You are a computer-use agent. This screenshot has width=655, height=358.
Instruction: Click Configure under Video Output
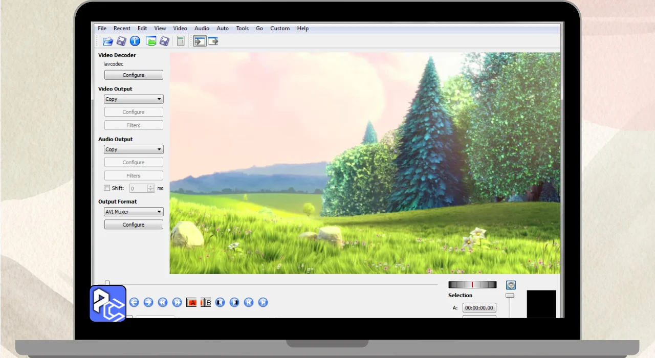(134, 112)
